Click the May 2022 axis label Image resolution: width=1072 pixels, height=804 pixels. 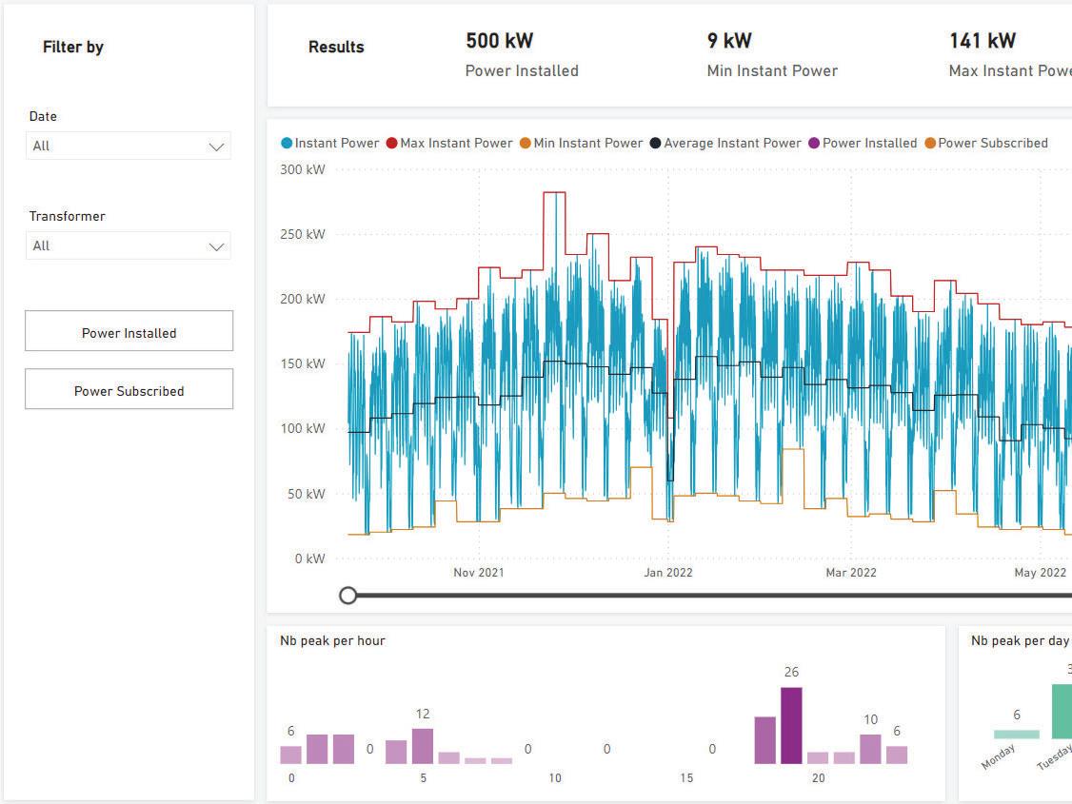[x=1040, y=573]
